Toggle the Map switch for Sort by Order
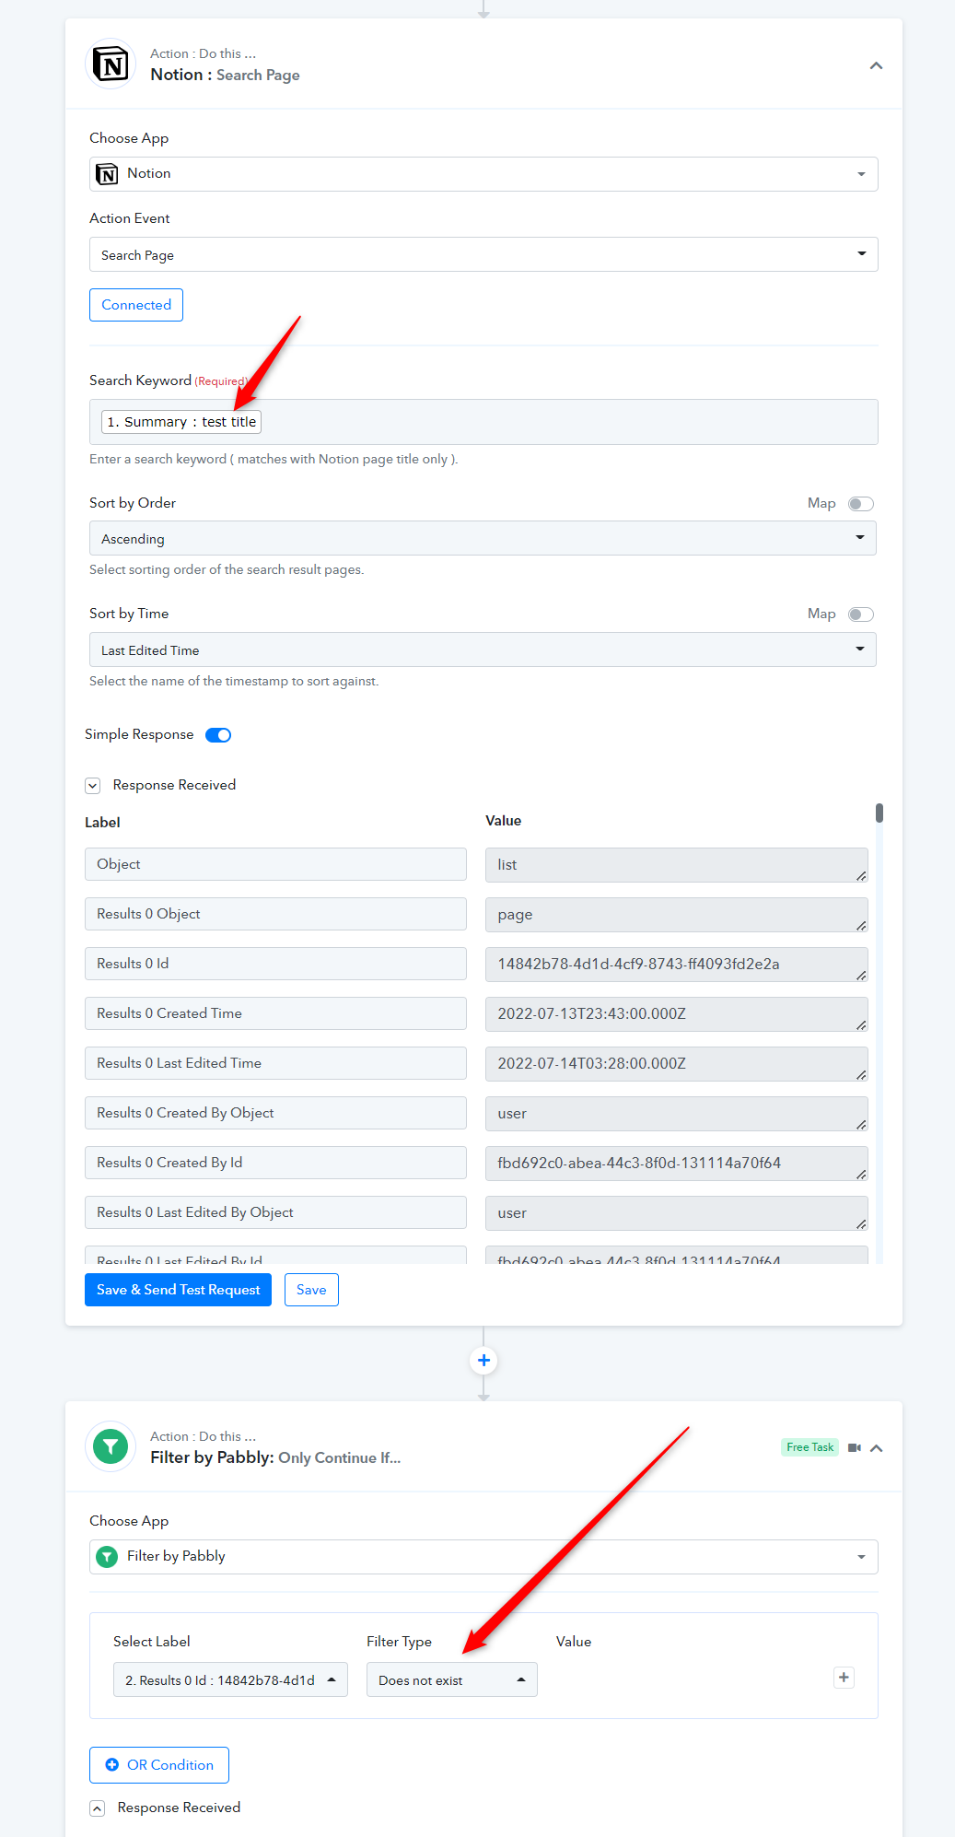This screenshot has height=1837, width=955. tap(861, 504)
